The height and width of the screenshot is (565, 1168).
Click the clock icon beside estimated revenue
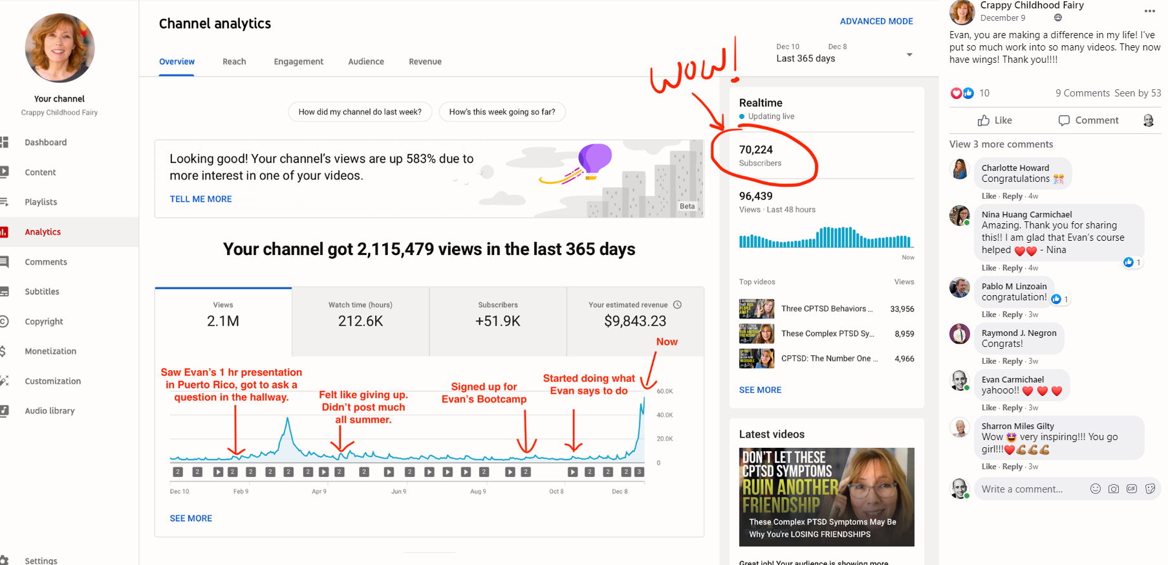coord(677,305)
